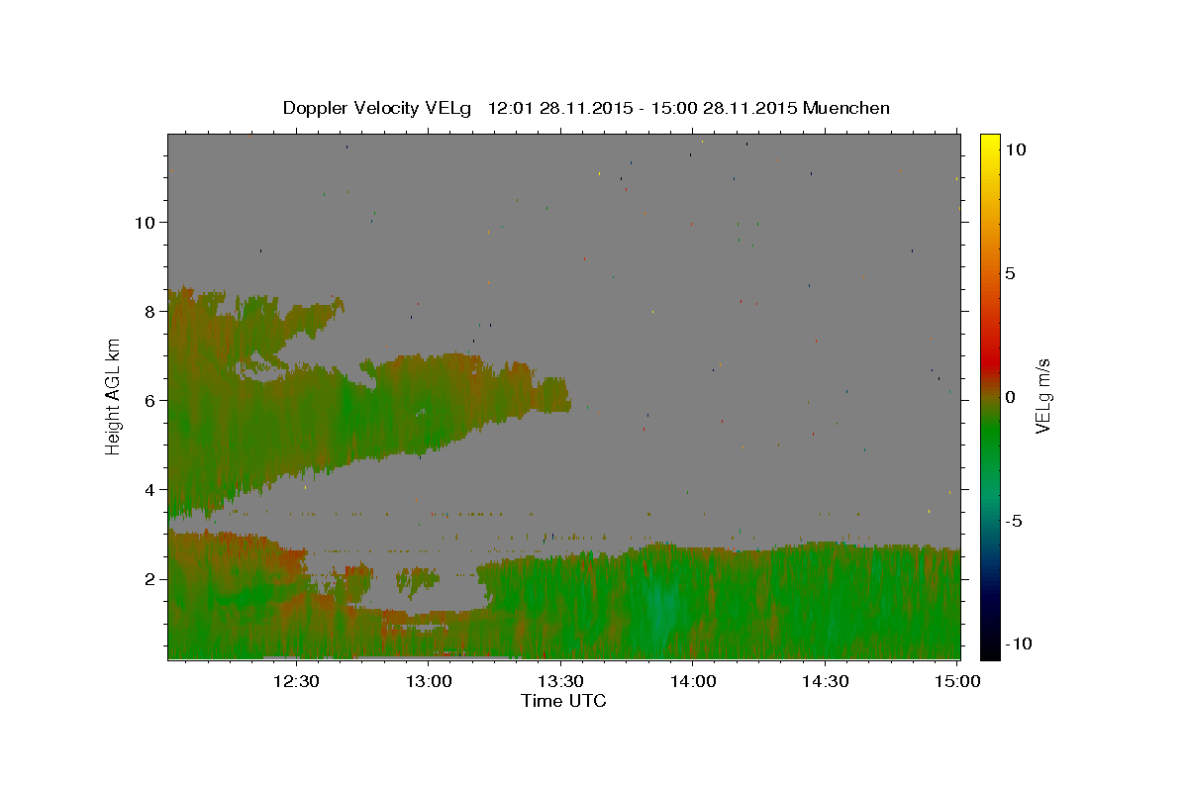Click the start timestamp '12:01 28.11.2015' in the title

(559, 108)
